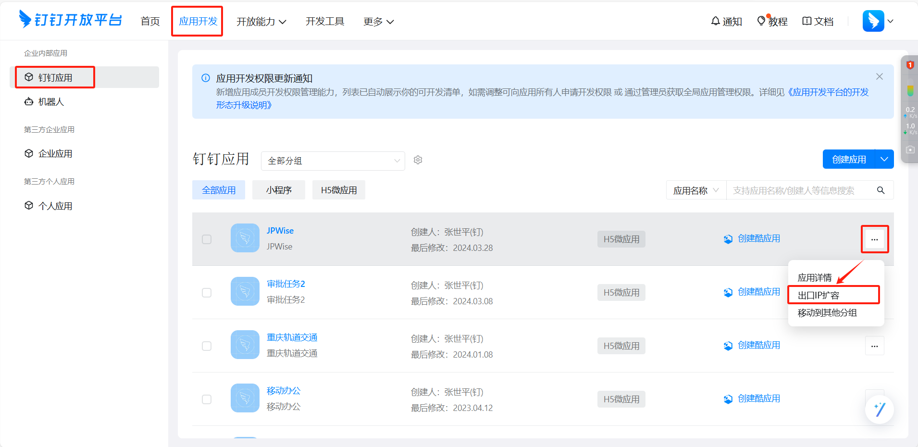Click the DingTalk Open Platform logo

(x=70, y=20)
